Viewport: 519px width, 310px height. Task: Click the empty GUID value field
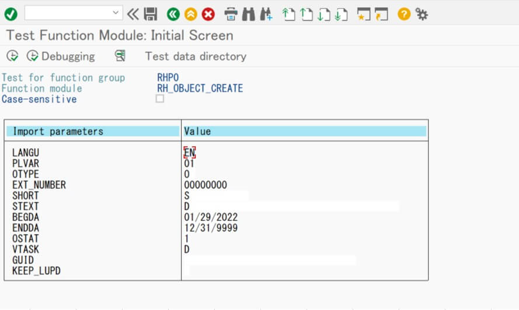(270, 260)
